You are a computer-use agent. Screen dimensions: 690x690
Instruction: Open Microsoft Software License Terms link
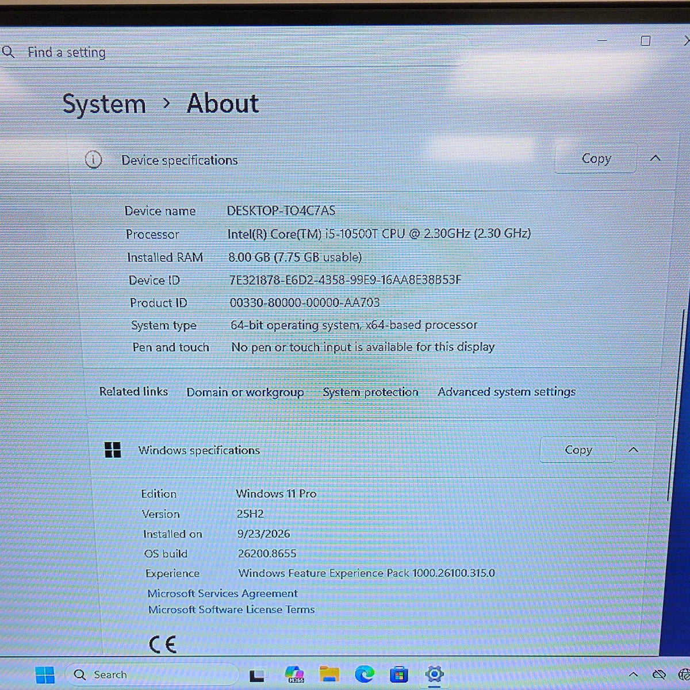[231, 609]
